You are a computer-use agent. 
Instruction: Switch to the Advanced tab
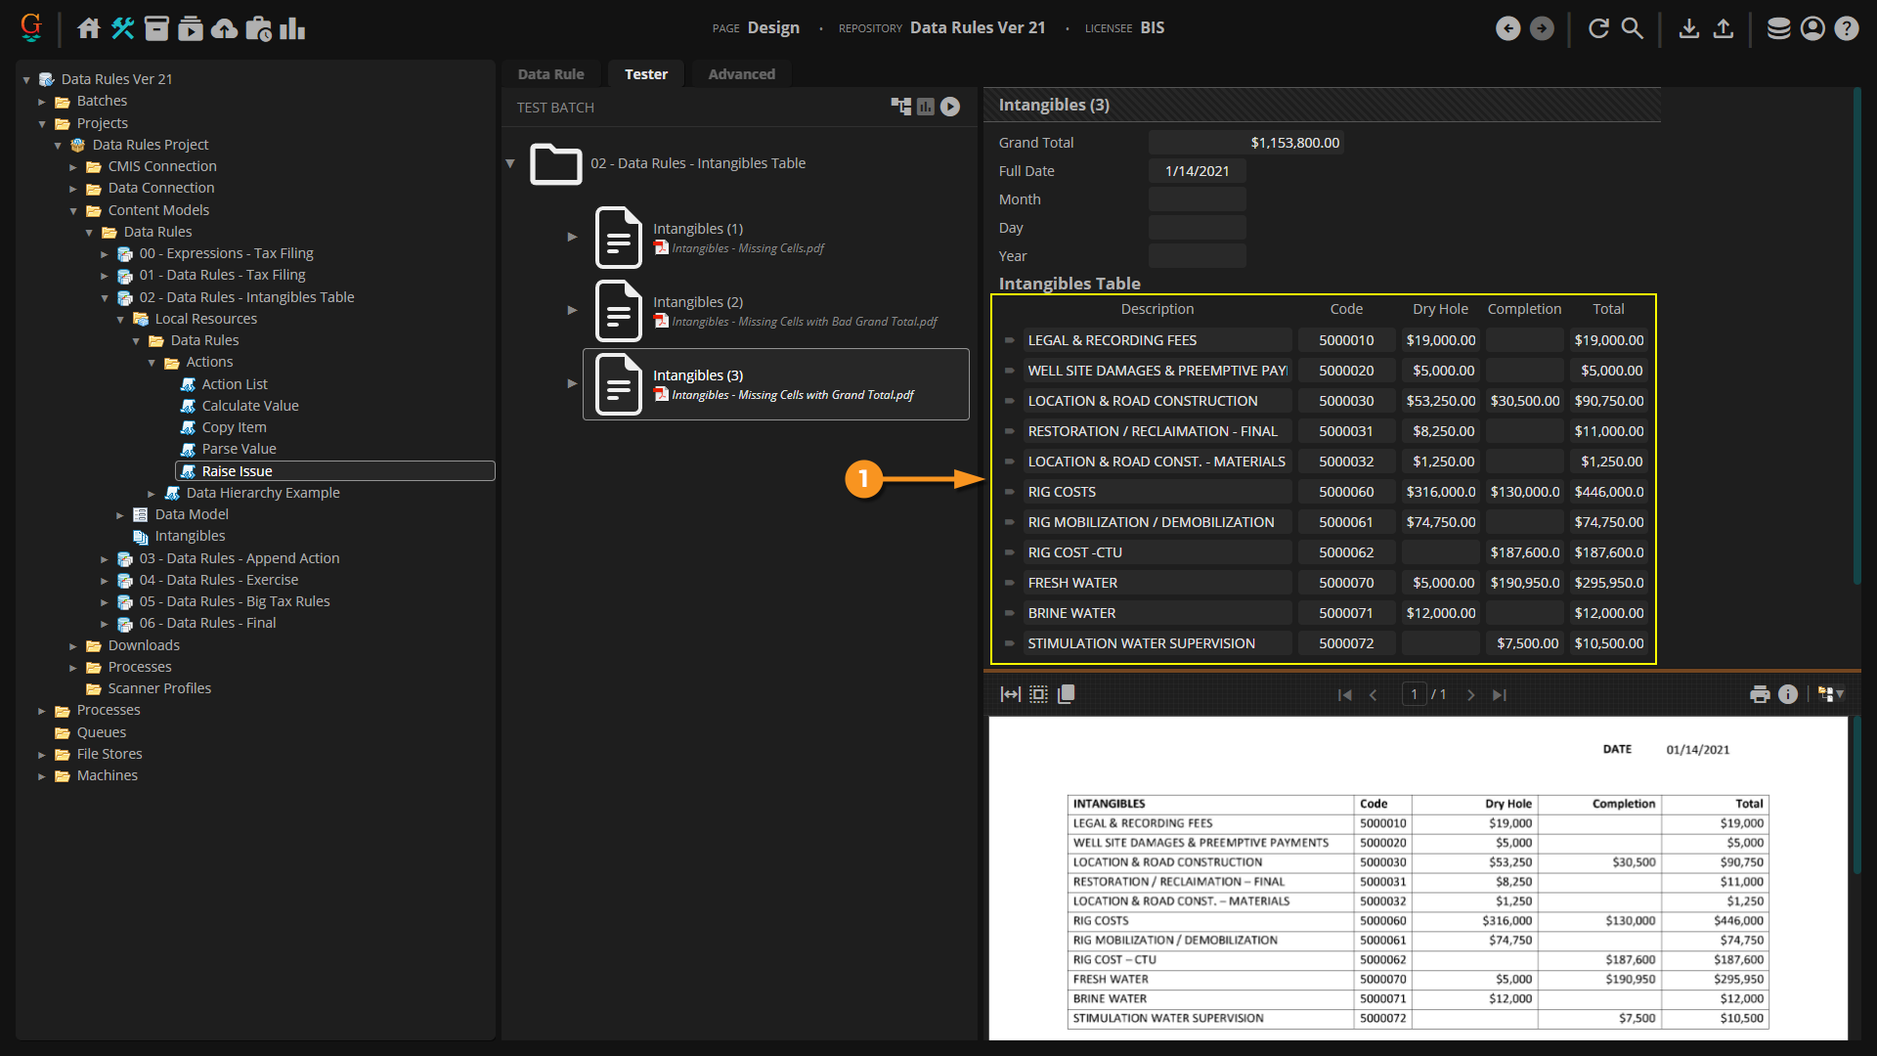point(741,74)
